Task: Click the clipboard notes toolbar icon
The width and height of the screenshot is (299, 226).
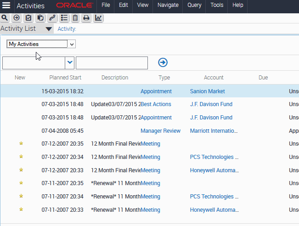Action: coord(75,18)
